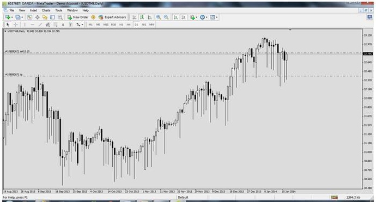Click the connection status bars indicator
Image resolution: width=376 pixels, height=202 pixels.
(335, 198)
